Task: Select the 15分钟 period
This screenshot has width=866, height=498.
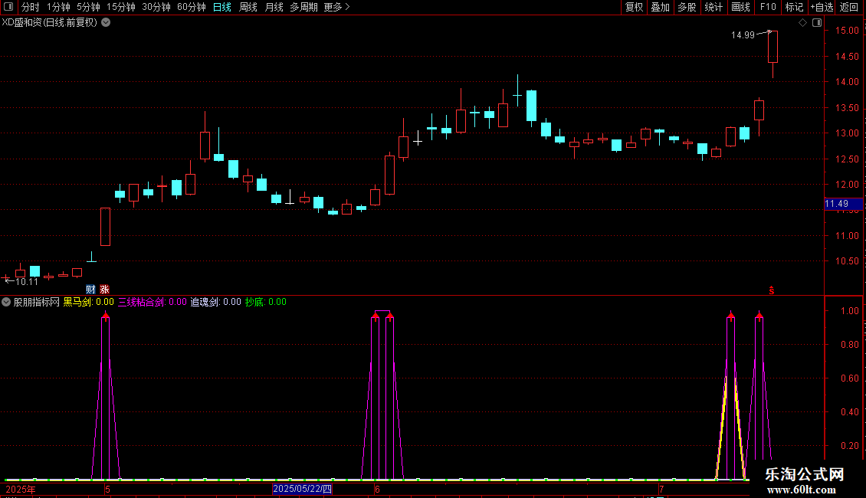Action: (x=121, y=7)
